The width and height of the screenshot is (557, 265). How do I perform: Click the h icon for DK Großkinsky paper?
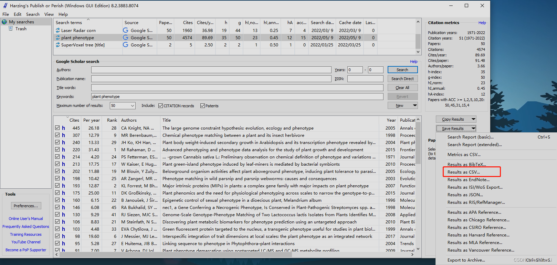click(63, 193)
